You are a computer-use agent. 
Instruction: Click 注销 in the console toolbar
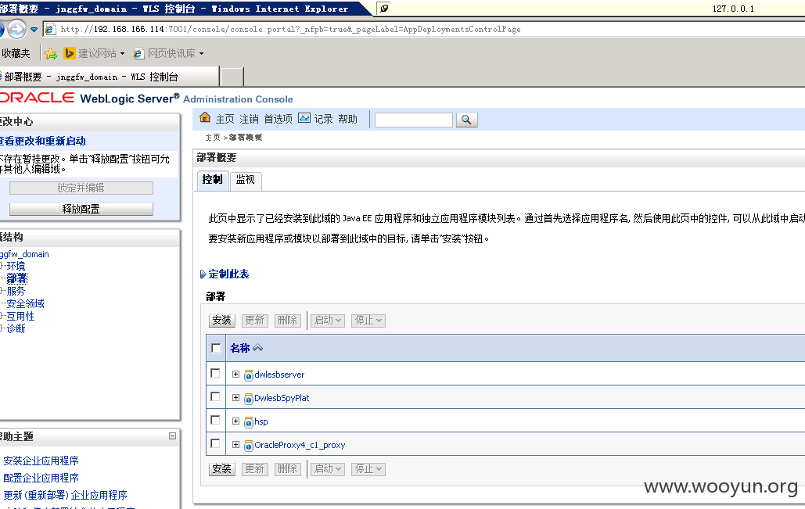pyautogui.click(x=249, y=119)
